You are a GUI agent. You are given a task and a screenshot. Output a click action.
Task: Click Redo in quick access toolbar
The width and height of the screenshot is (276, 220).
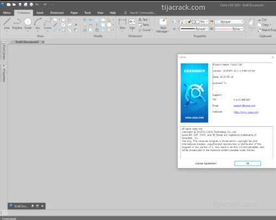[45, 4]
